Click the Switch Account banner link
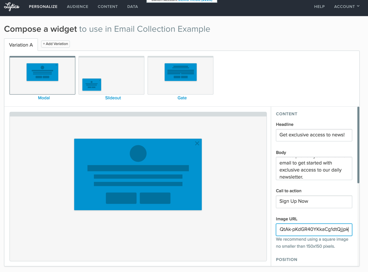The width and height of the screenshot is (368, 272). (182, 1)
